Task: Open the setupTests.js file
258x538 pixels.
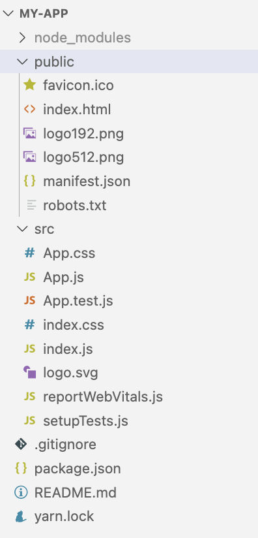Action: click(85, 420)
